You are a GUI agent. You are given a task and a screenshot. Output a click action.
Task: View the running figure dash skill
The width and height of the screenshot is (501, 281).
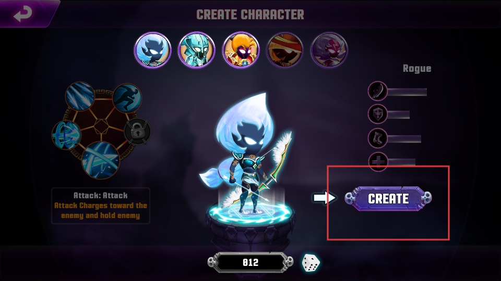127,98
